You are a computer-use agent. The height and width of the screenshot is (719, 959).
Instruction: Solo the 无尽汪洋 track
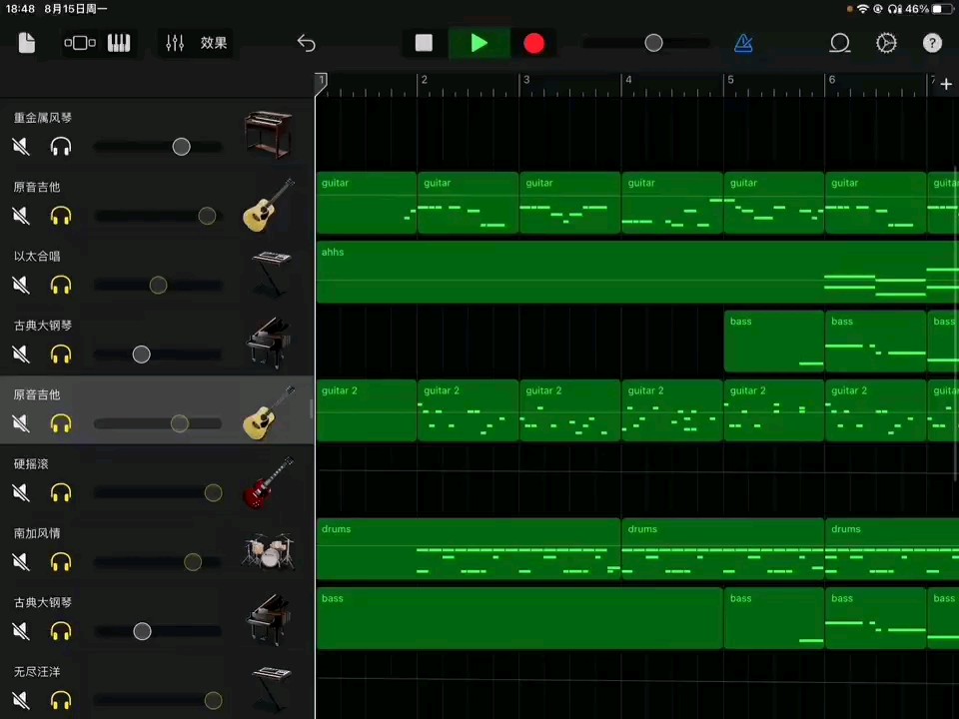[x=61, y=699]
